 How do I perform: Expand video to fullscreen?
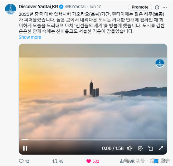point(161,148)
